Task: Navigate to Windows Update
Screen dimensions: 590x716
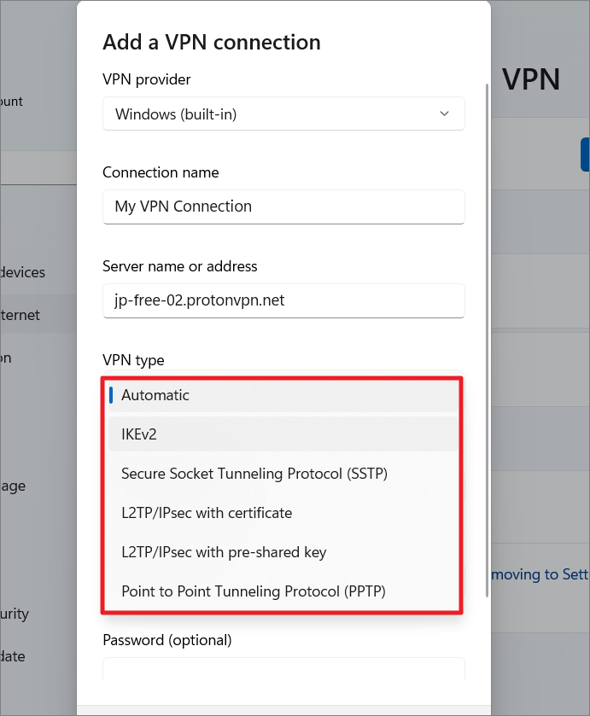Action: [26, 656]
